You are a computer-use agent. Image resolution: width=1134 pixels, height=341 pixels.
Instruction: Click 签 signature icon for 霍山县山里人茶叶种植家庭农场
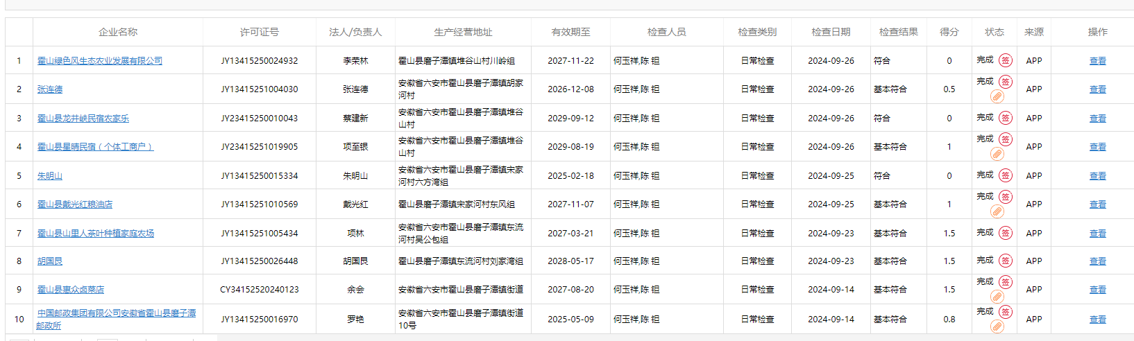1005,233
